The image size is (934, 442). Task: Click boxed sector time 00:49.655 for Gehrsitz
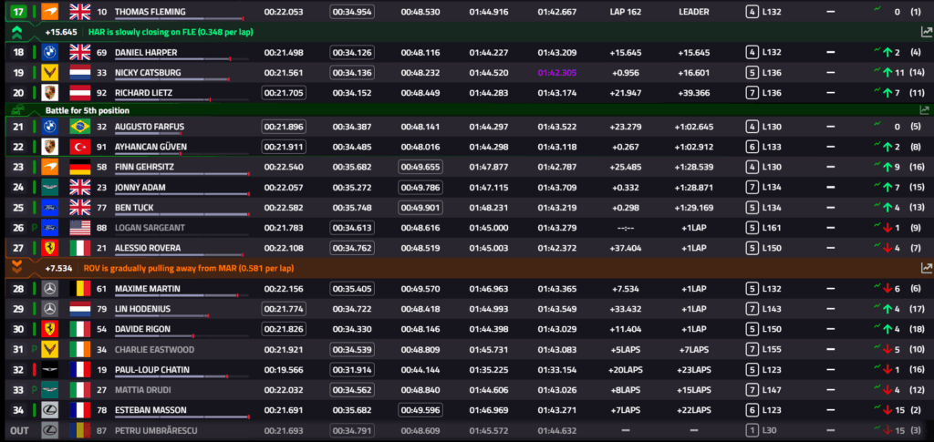click(x=420, y=167)
